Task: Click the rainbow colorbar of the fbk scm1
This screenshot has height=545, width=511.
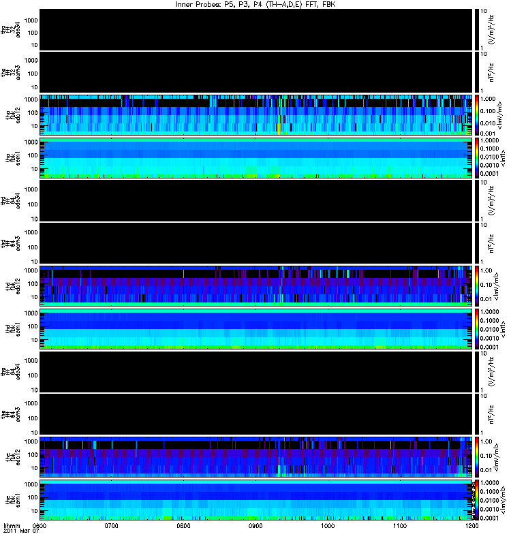Action: [x=477, y=500]
